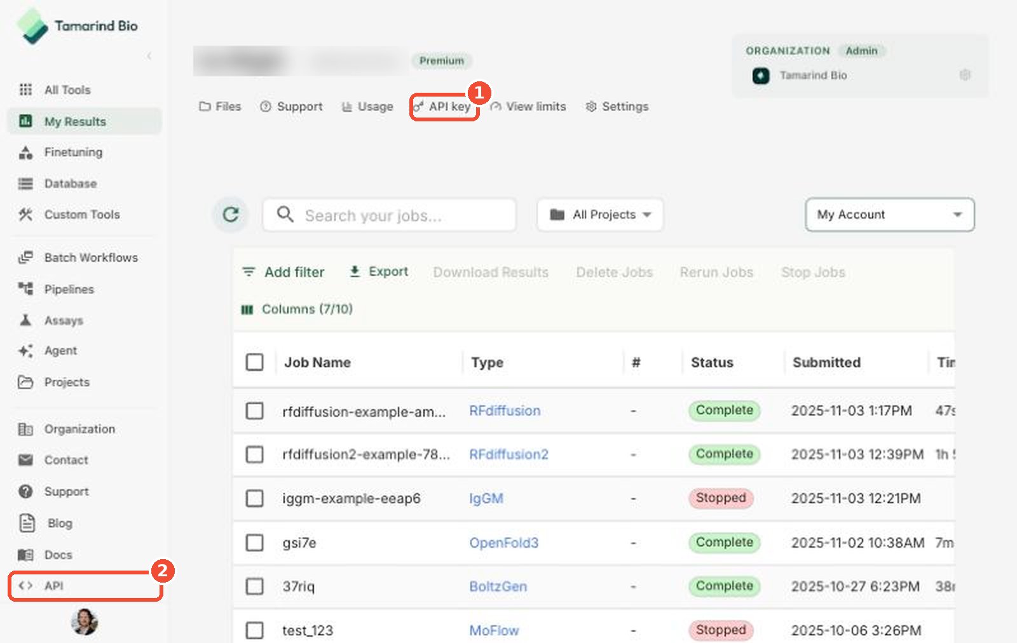1017x643 pixels.
Task: Open the OpenFold3 type link
Action: 503,543
